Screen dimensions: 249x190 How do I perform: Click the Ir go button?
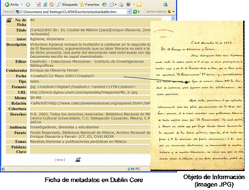click(x=137, y=12)
